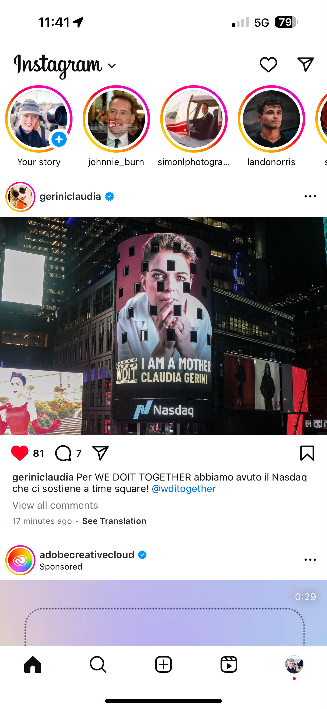Open adobecreativecloud ad options menu
This screenshot has height=709, width=327.
coord(310,560)
